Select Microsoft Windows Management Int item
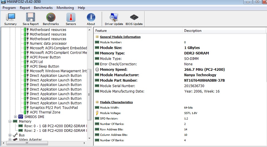The image size is (267, 147). (58, 71)
